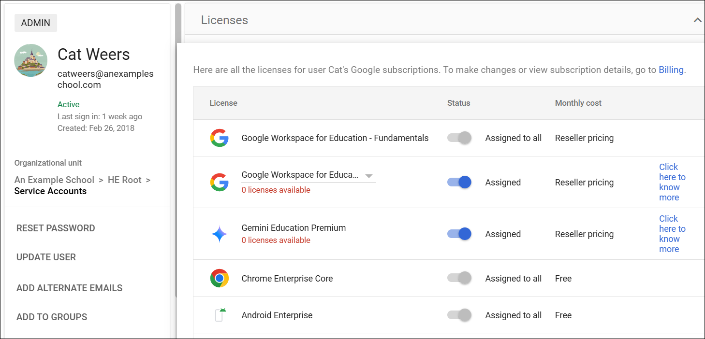Screen dimensions: 705x339
Task: Click the Gemini sparkle icon
Action: pos(219,234)
